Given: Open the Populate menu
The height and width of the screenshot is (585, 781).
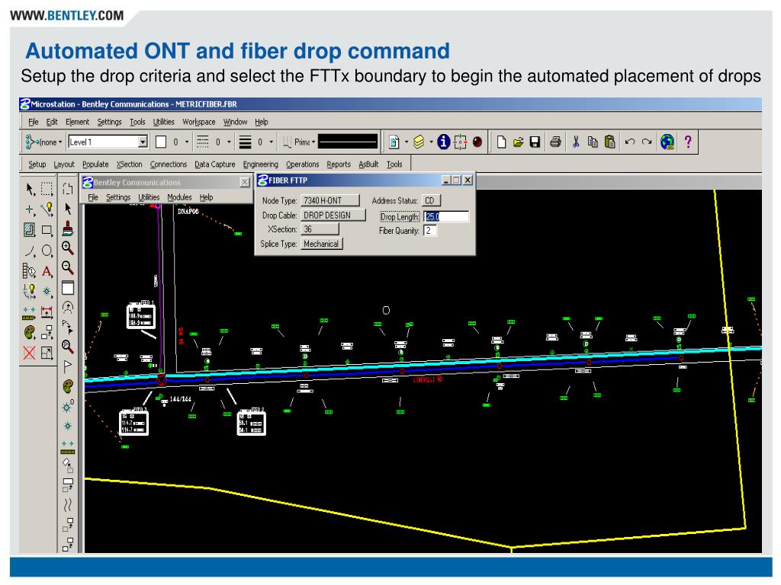Looking at the screenshot, I should point(95,165).
